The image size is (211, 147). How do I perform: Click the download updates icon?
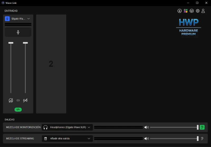pos(180,11)
